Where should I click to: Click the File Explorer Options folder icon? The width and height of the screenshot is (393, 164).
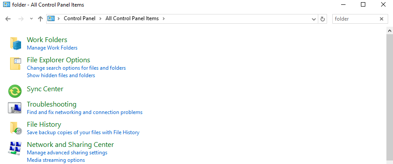pos(15,64)
